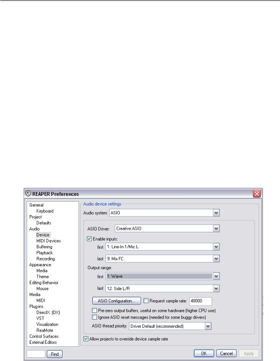Select Plug-ins in the preferences tree

pos(36,306)
